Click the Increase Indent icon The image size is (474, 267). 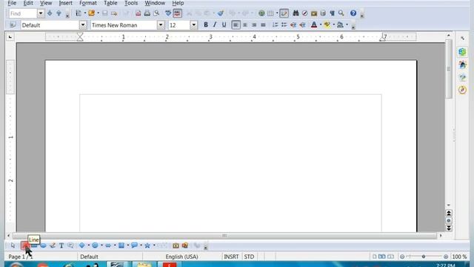[302, 25]
